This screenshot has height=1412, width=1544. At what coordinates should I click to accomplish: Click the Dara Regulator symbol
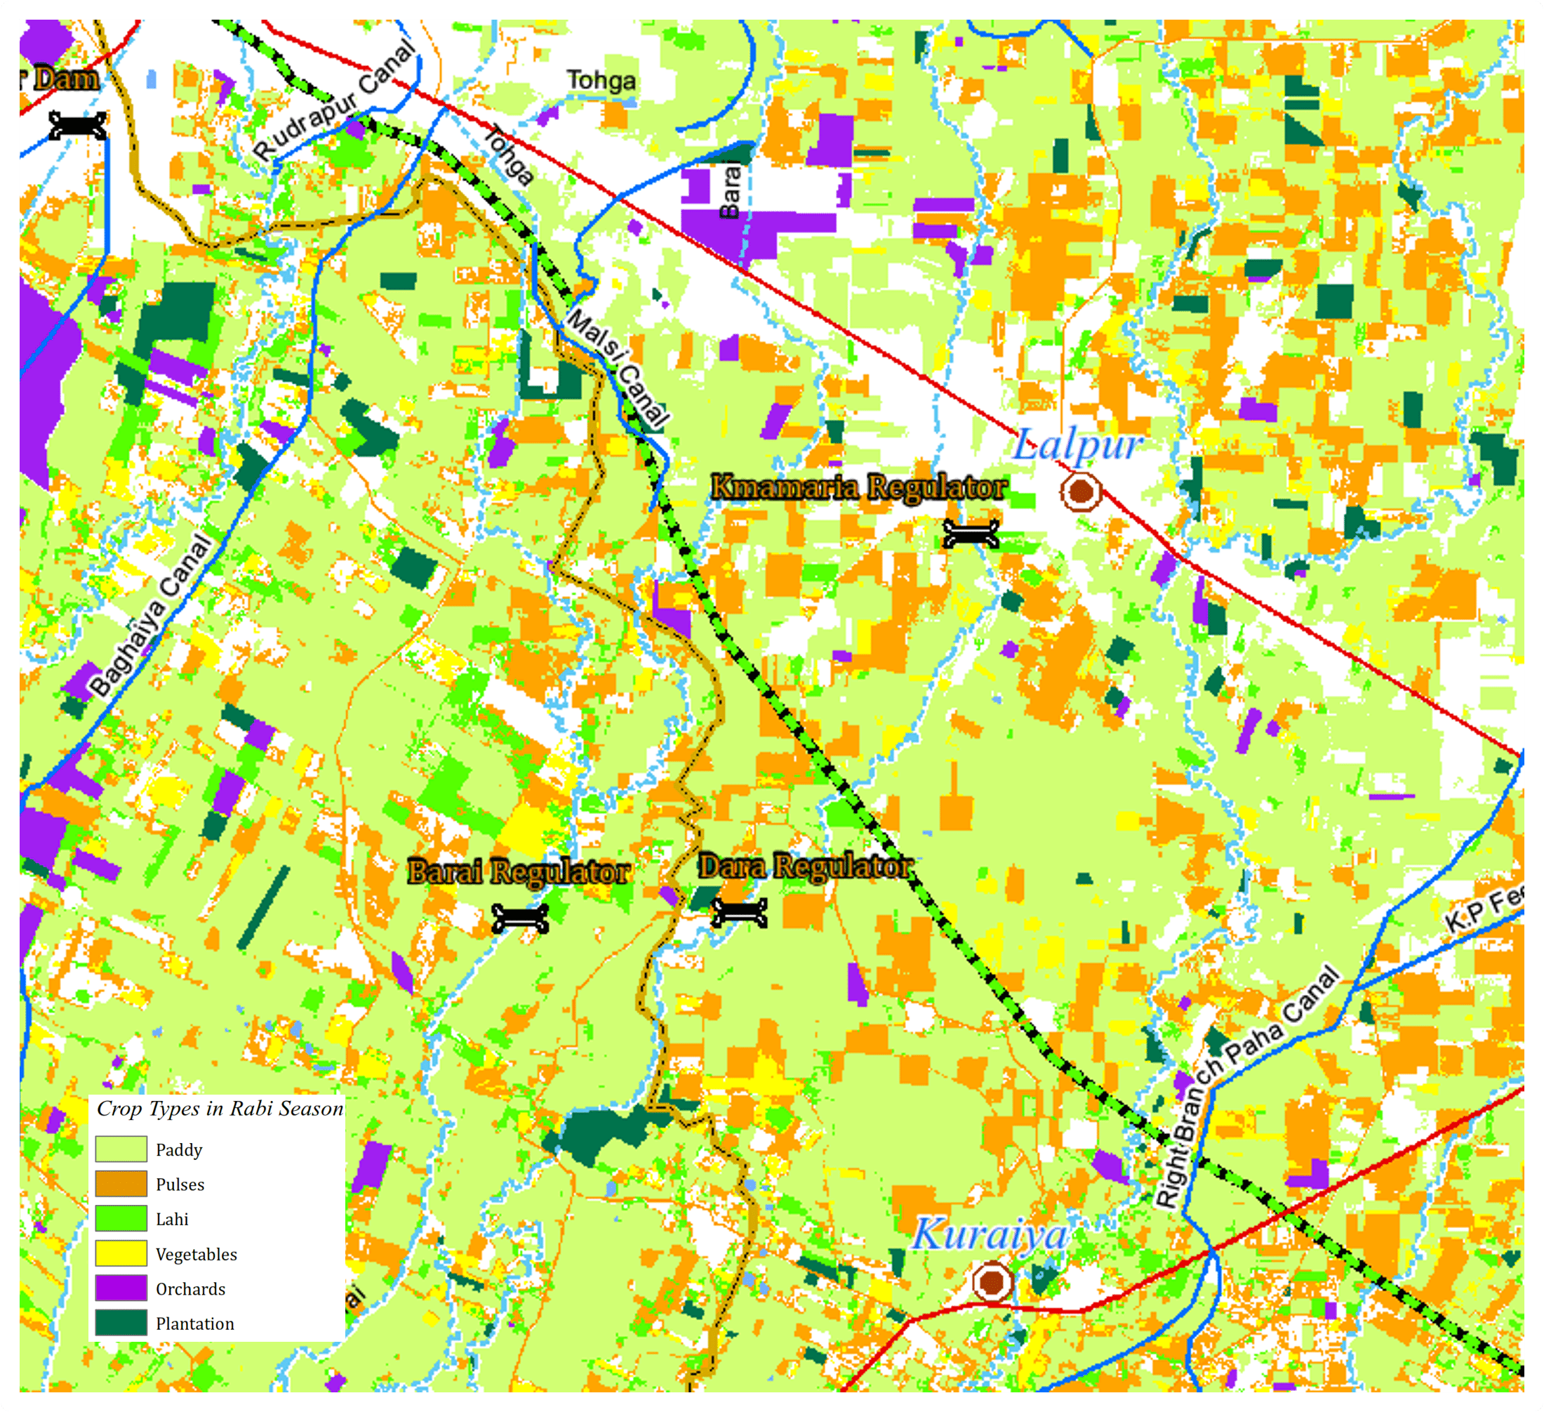[x=739, y=913]
